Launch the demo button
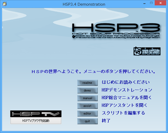The height and width of the screenshot is (133, 168). coord(88,90)
